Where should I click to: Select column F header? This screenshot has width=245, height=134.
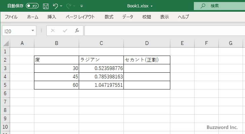point(206,43)
